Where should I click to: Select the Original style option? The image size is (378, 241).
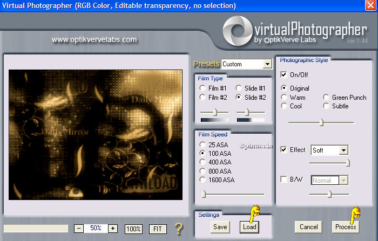click(284, 88)
